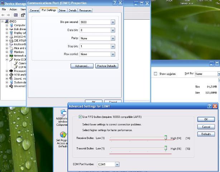Click the help question mark in Advanced Settings

[x=209, y=106]
